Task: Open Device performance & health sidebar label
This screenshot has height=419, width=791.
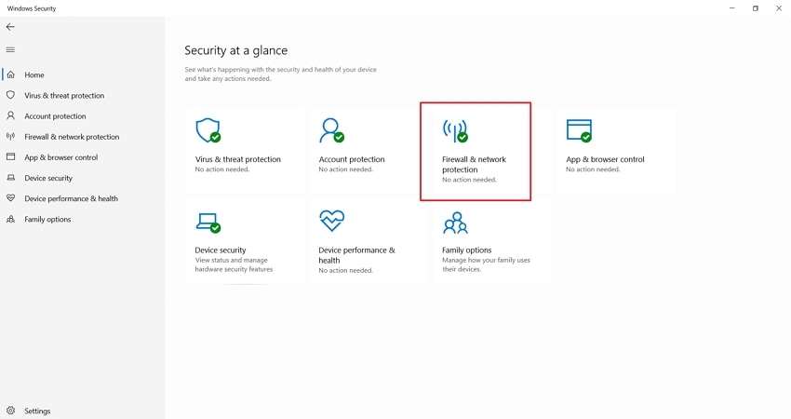Action: [x=71, y=199]
